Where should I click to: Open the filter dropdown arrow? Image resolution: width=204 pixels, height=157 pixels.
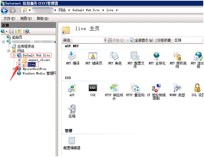(105, 40)
